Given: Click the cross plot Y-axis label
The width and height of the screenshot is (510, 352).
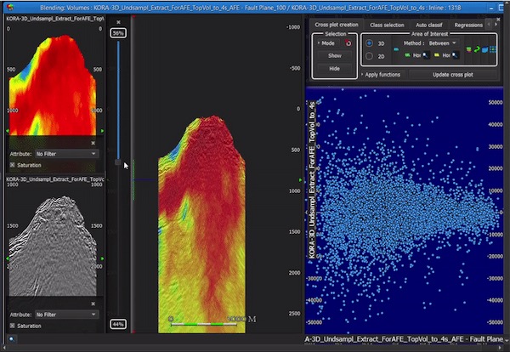Looking at the screenshot, I should pos(312,180).
